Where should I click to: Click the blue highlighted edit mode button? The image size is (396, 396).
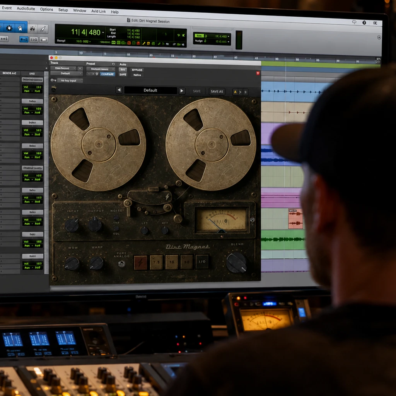[24, 39]
